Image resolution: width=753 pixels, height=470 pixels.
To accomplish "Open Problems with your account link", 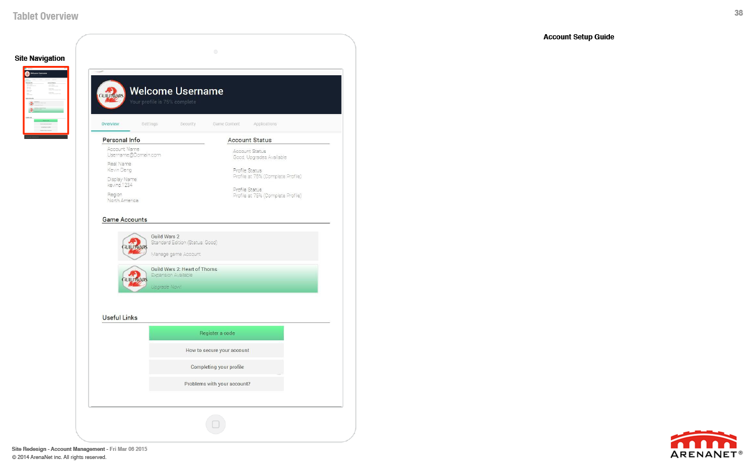I will click(x=216, y=384).
